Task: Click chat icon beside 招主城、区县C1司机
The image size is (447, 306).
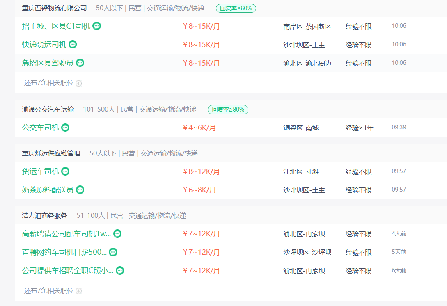Action: pos(96,26)
